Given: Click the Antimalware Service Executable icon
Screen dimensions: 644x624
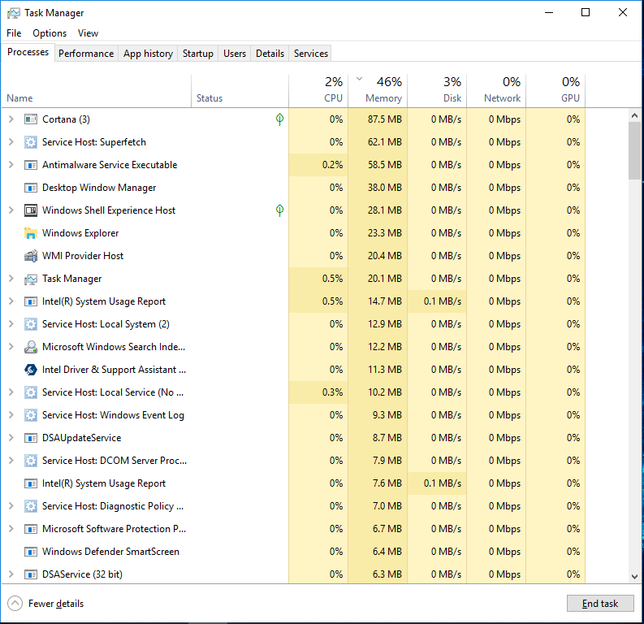Looking at the screenshot, I should click(30, 165).
